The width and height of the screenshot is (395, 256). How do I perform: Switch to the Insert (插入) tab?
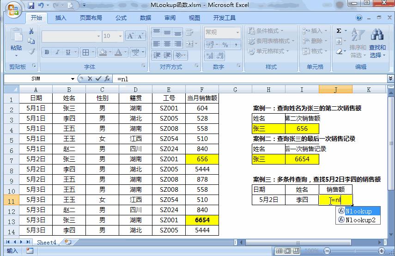[x=61, y=18]
